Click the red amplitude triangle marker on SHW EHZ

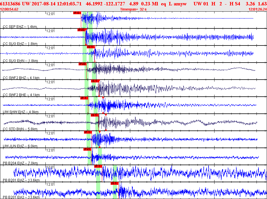[103, 98]
